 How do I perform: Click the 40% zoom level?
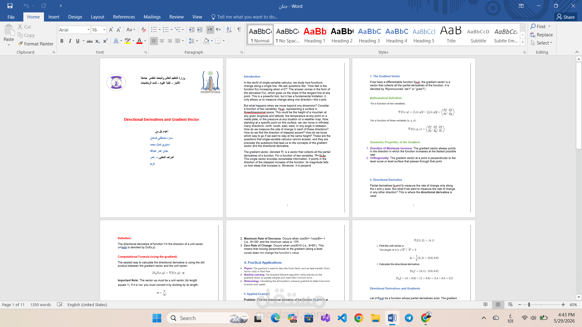(573, 305)
